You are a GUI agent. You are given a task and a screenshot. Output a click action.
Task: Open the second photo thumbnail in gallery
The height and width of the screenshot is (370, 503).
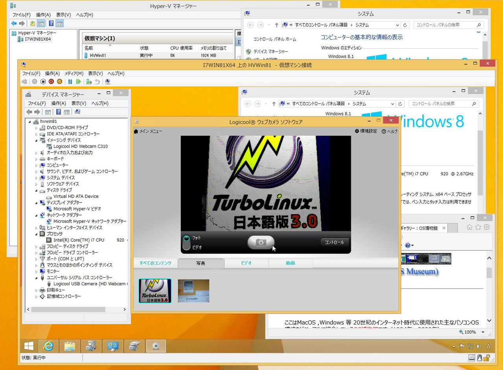[x=193, y=291]
